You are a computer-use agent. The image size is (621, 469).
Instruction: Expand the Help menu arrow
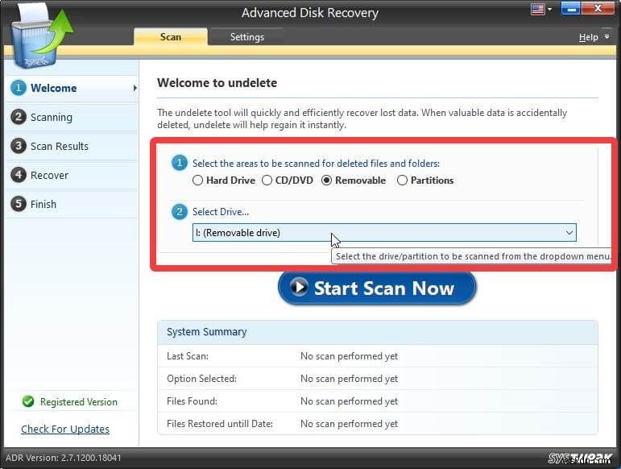[607, 37]
